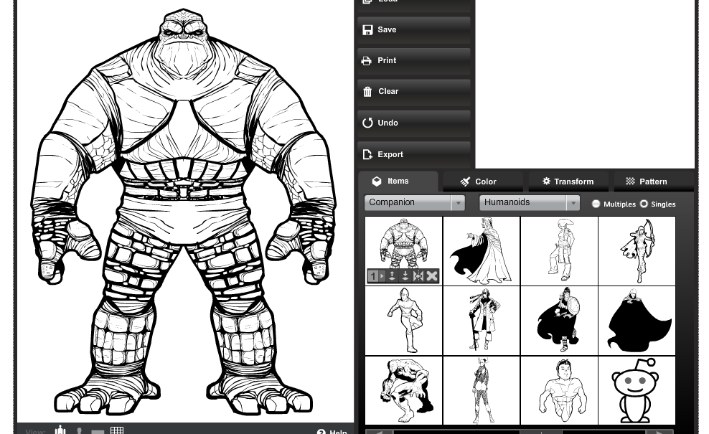Image resolution: width=709 pixels, height=434 pixels.
Task: Flip the selected item horizontally
Action: [418, 275]
